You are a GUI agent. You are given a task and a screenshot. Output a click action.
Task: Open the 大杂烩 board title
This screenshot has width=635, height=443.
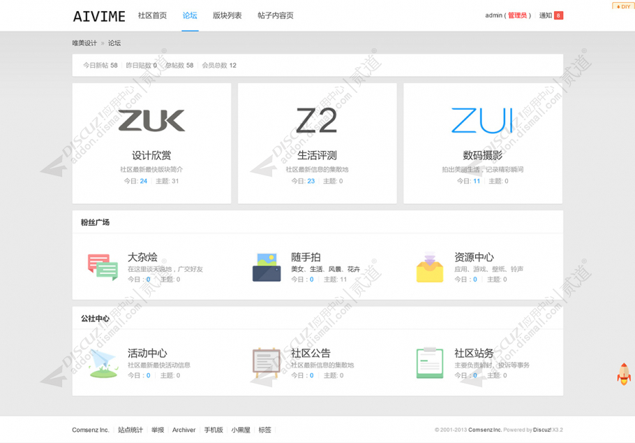tap(142, 257)
